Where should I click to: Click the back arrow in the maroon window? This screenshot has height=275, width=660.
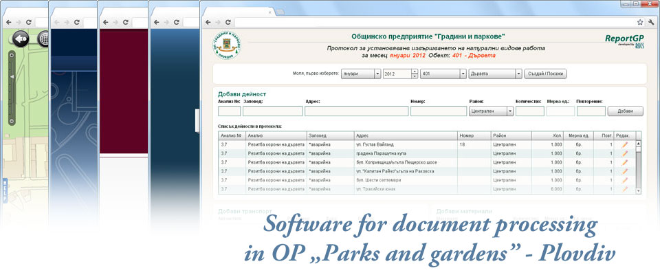pyautogui.click(x=105, y=22)
